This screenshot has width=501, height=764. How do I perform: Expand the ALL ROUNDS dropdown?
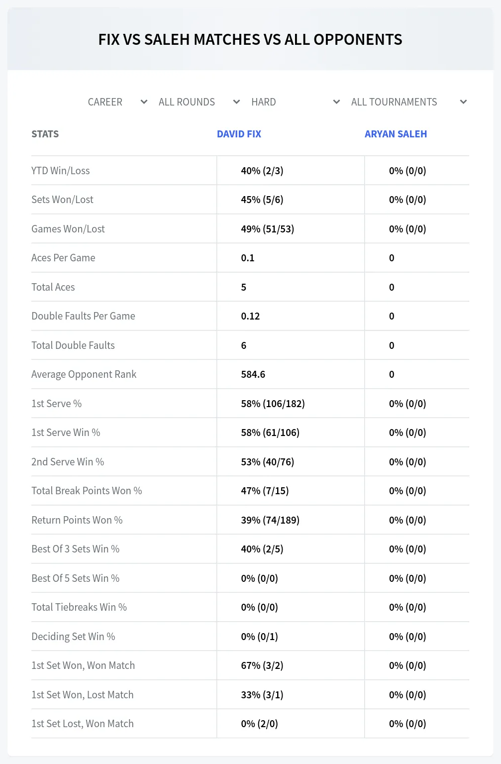pyautogui.click(x=199, y=102)
